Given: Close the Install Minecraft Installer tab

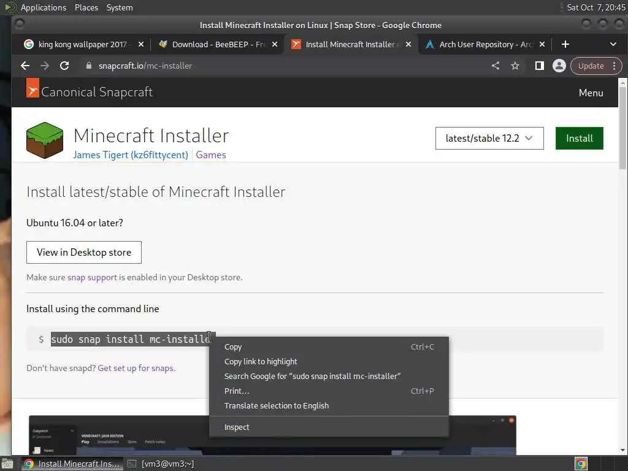Looking at the screenshot, I should 408,44.
